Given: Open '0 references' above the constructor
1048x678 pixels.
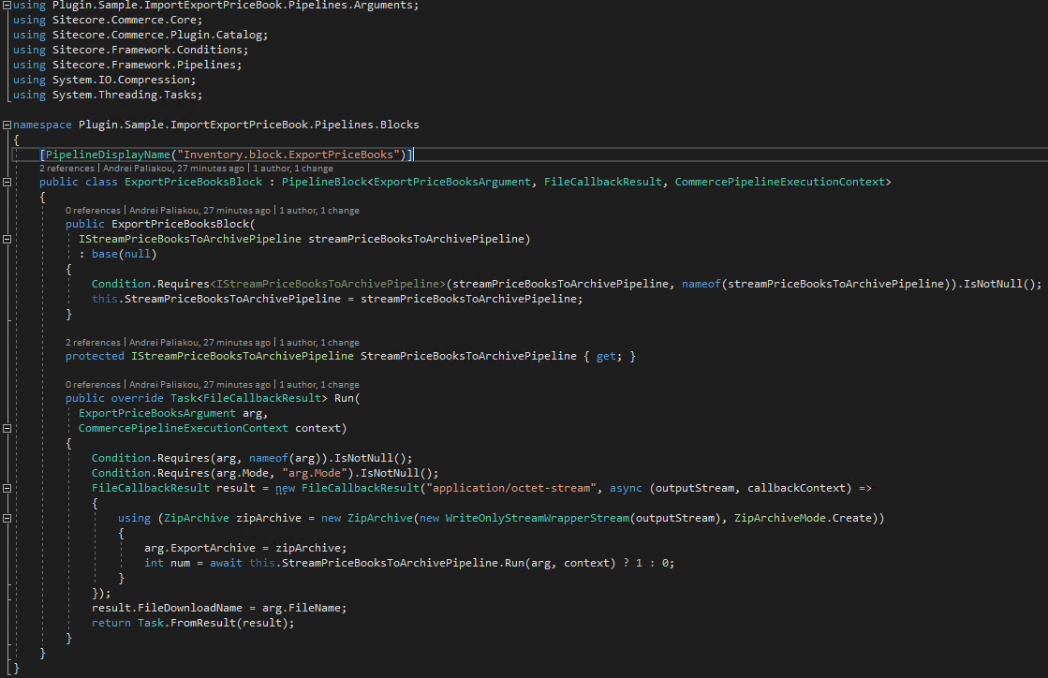Looking at the screenshot, I should coord(93,211).
